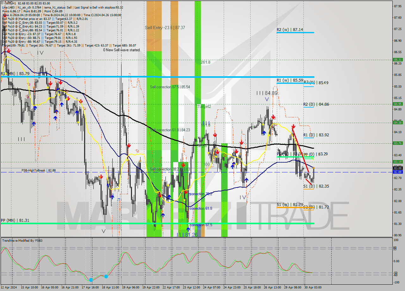Click the 'R1 (D) | 83.92' daily resistance label
Viewport: 405px width, 291px height.
[316, 135]
